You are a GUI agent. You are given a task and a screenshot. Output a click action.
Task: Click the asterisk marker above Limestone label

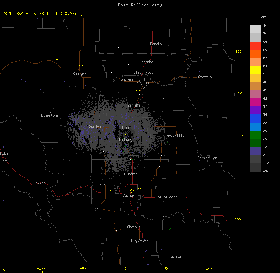coord(50,112)
